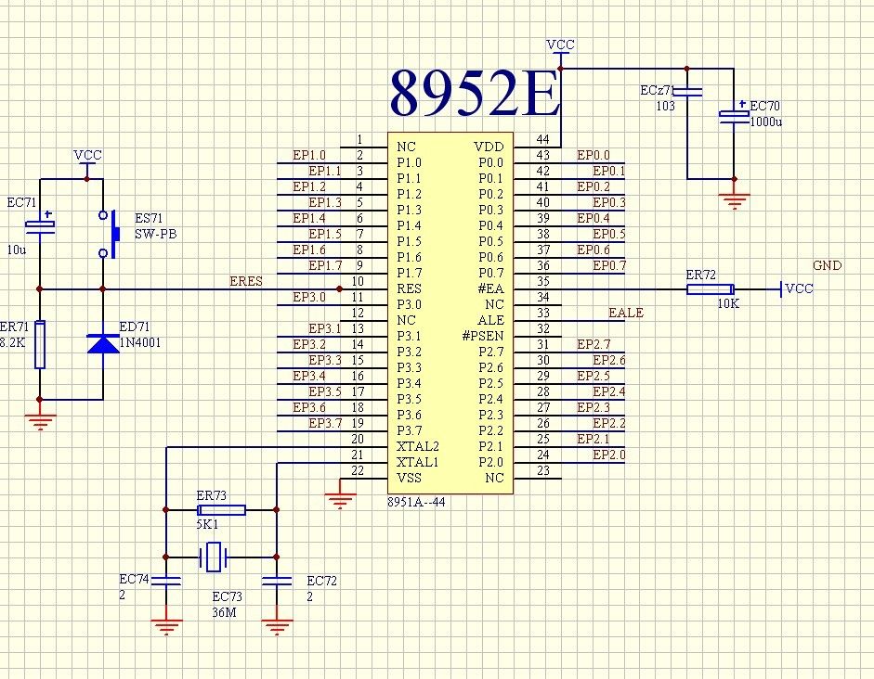Select the EC72 capacitor symbol
Viewport: 874px width, 679px height.
pyautogui.click(x=276, y=582)
